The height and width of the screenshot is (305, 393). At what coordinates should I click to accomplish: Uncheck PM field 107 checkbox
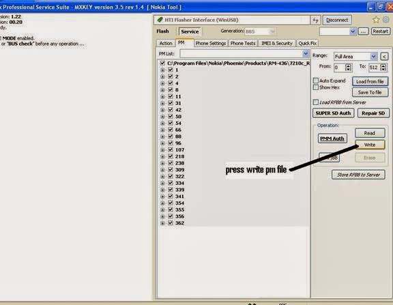pyautogui.click(x=171, y=149)
